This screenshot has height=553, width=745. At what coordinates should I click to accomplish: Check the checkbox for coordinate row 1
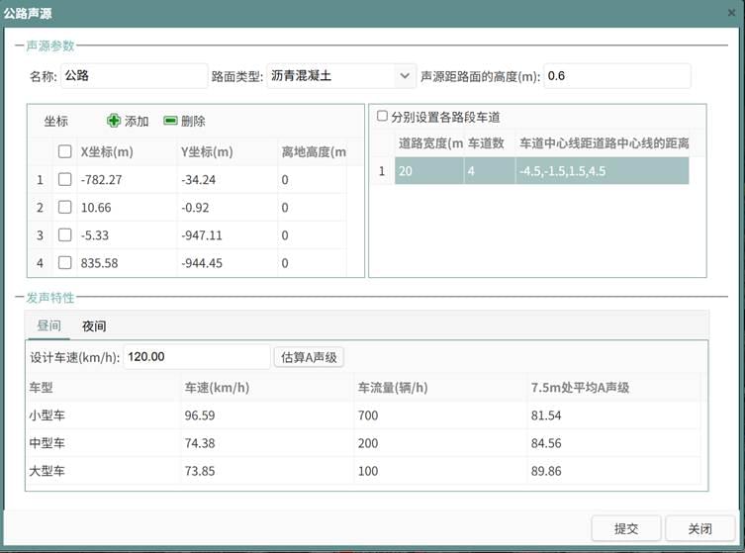[64, 180]
